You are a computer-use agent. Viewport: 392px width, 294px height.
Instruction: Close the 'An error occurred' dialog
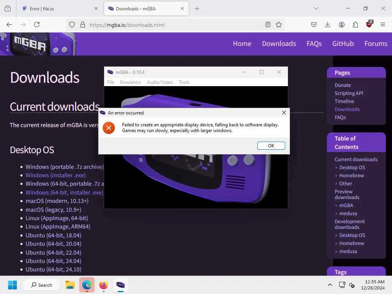pos(284,113)
